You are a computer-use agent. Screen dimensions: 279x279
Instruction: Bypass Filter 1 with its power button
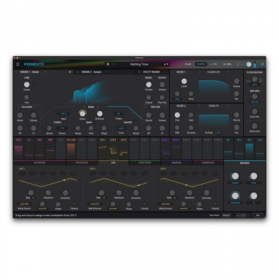[x=172, y=72]
